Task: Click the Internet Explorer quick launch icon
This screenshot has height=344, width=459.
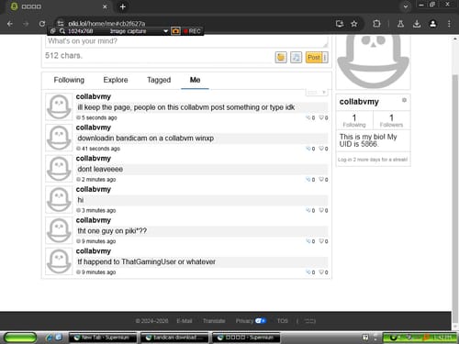Action: point(49,338)
